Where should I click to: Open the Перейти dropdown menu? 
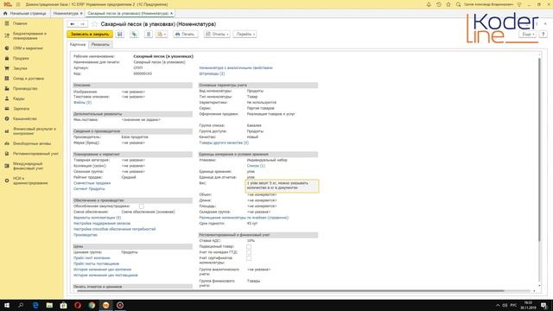(x=245, y=35)
